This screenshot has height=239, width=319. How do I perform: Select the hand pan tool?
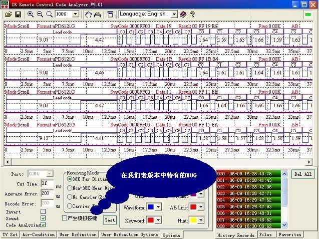pos(88,14)
